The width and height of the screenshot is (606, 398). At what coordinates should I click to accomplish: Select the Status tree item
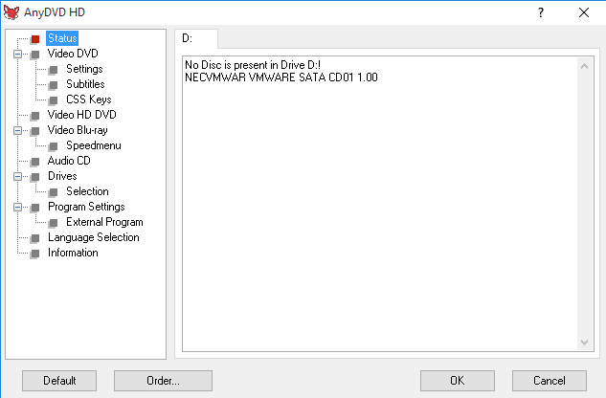tap(62, 38)
